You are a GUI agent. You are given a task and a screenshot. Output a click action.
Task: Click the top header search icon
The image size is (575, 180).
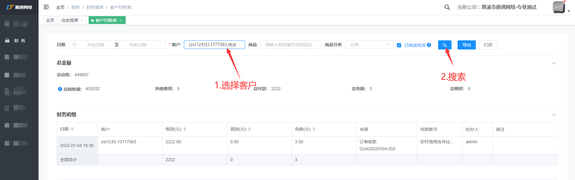point(447,7)
